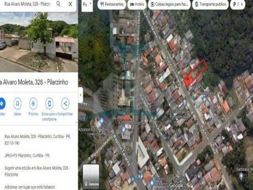Click the JP63+P3 plus code text
This screenshot has width=253, height=190.
27,156
